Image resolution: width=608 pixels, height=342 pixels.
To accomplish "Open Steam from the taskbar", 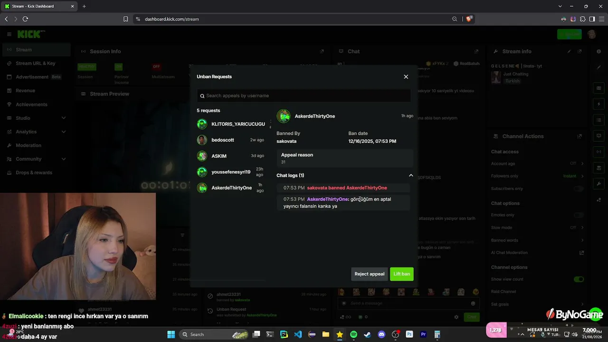I will pos(367,334).
